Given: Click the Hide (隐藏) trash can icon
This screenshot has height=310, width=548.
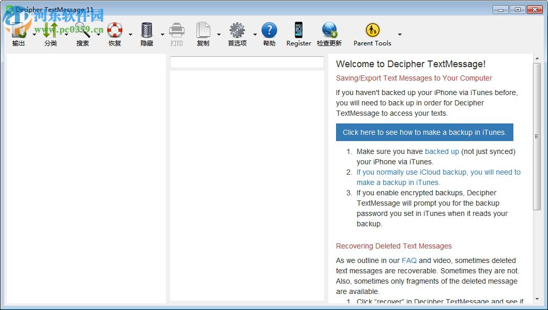Looking at the screenshot, I should (147, 31).
